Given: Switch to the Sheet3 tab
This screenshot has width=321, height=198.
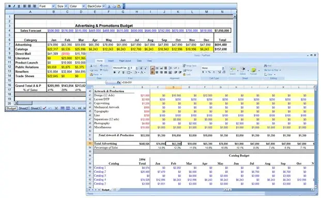Looking at the screenshot, I should pos(35,108).
